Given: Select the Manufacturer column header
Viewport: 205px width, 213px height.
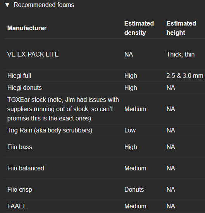Looking at the screenshot, I should [27, 28].
